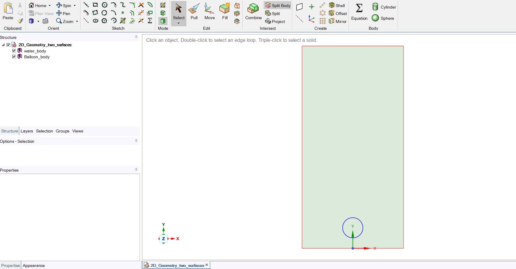Click the Sphere body button

click(x=383, y=18)
